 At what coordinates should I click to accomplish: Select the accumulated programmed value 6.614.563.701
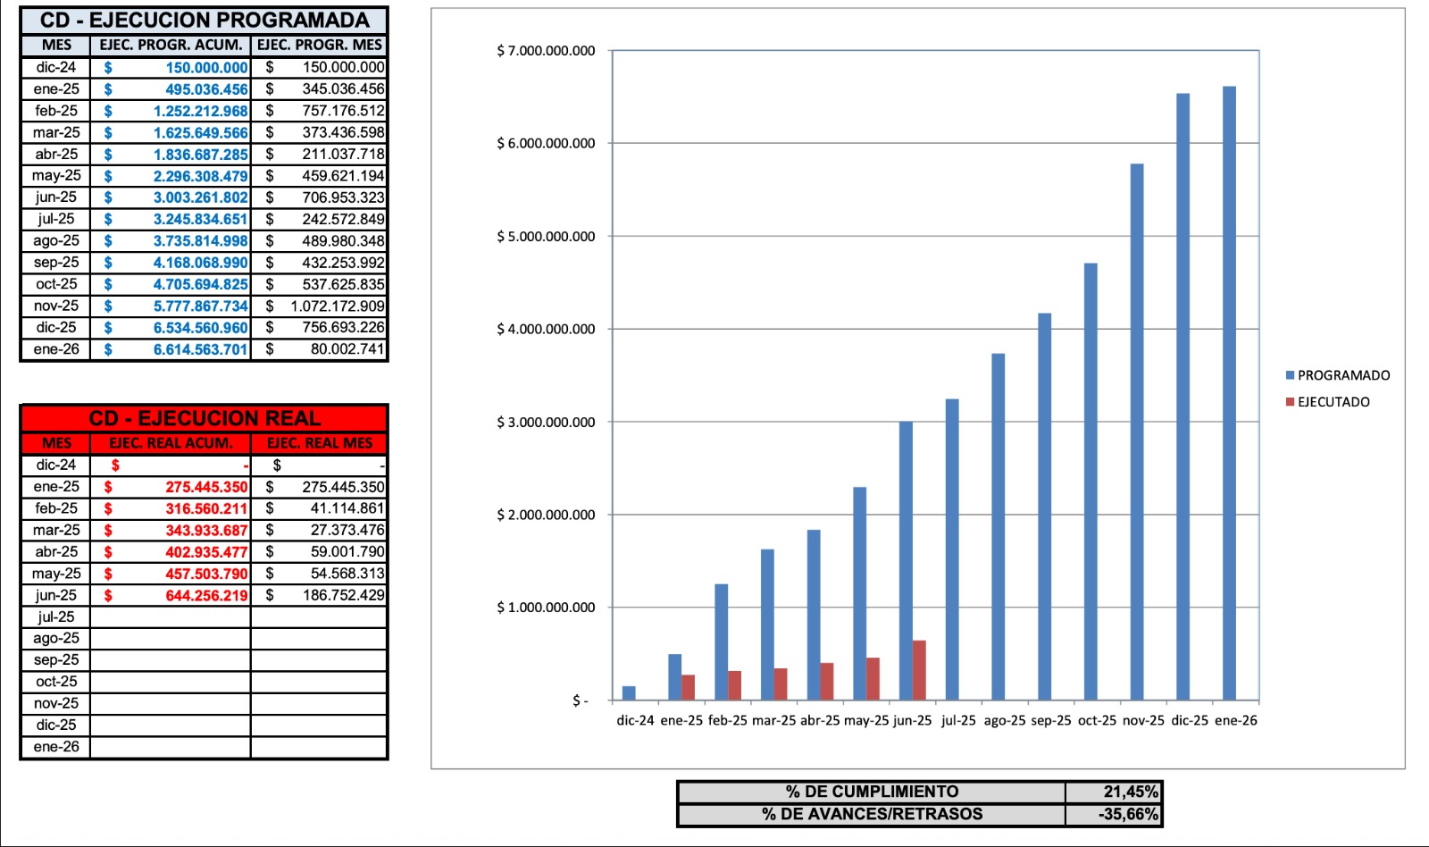click(x=199, y=349)
